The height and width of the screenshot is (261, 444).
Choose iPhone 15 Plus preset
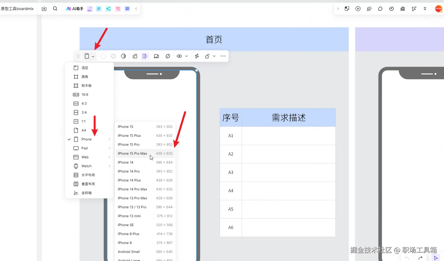click(x=145, y=136)
